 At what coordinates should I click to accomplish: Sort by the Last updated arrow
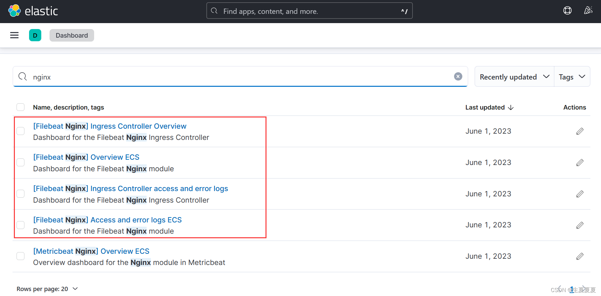tap(511, 108)
